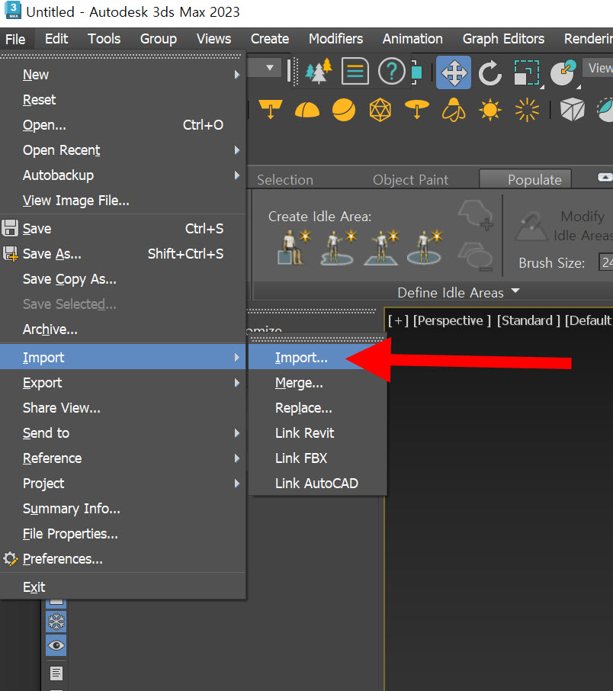Open the scene list icon with lines
Screen dimensions: 613x691
[355, 72]
